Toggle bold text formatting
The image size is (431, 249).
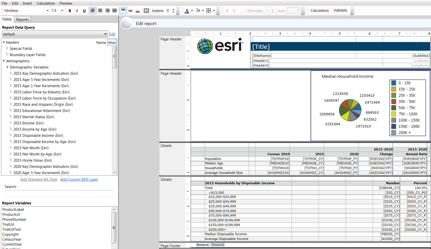(x=70, y=11)
